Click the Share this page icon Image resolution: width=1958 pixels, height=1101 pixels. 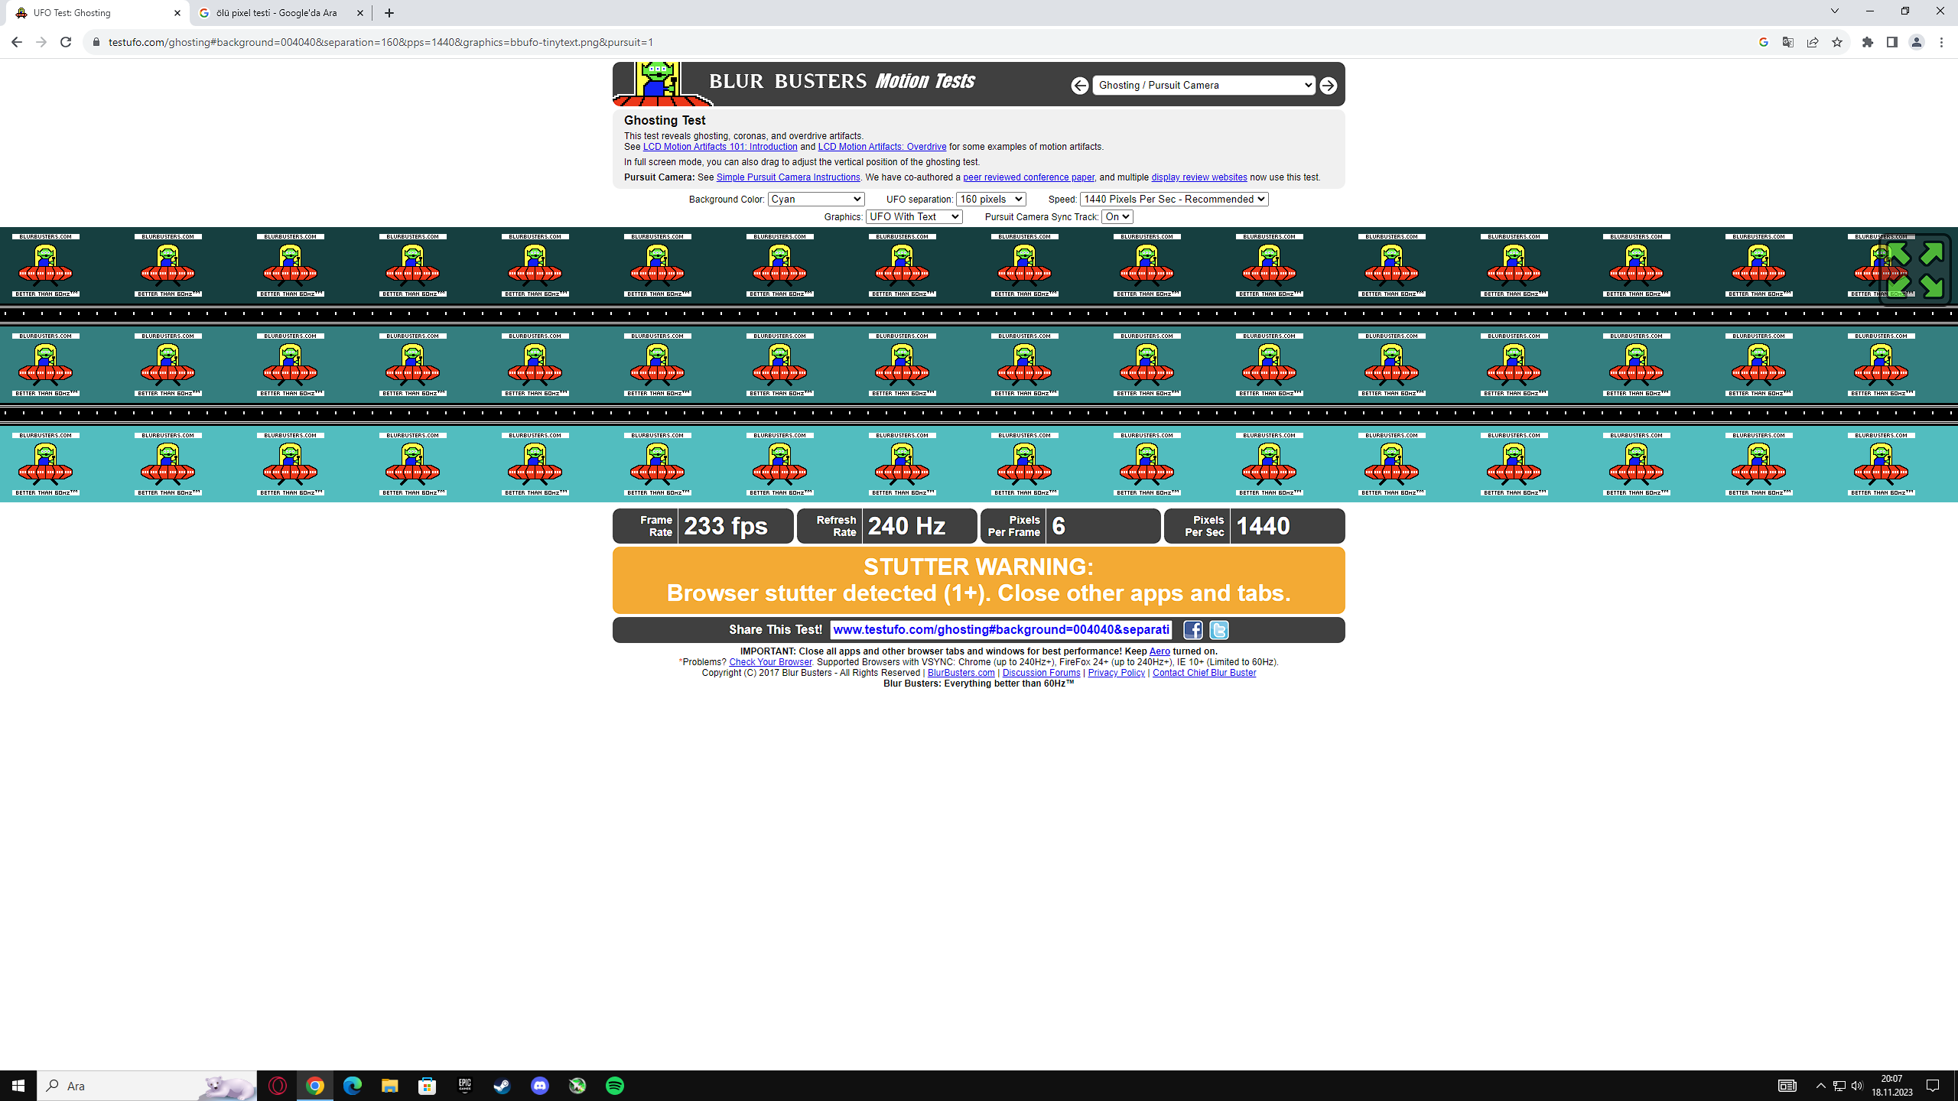(1813, 42)
